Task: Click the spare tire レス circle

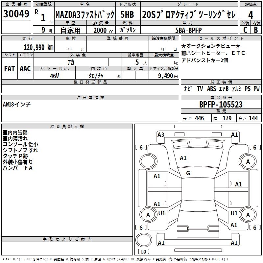Action: coord(144,240)
